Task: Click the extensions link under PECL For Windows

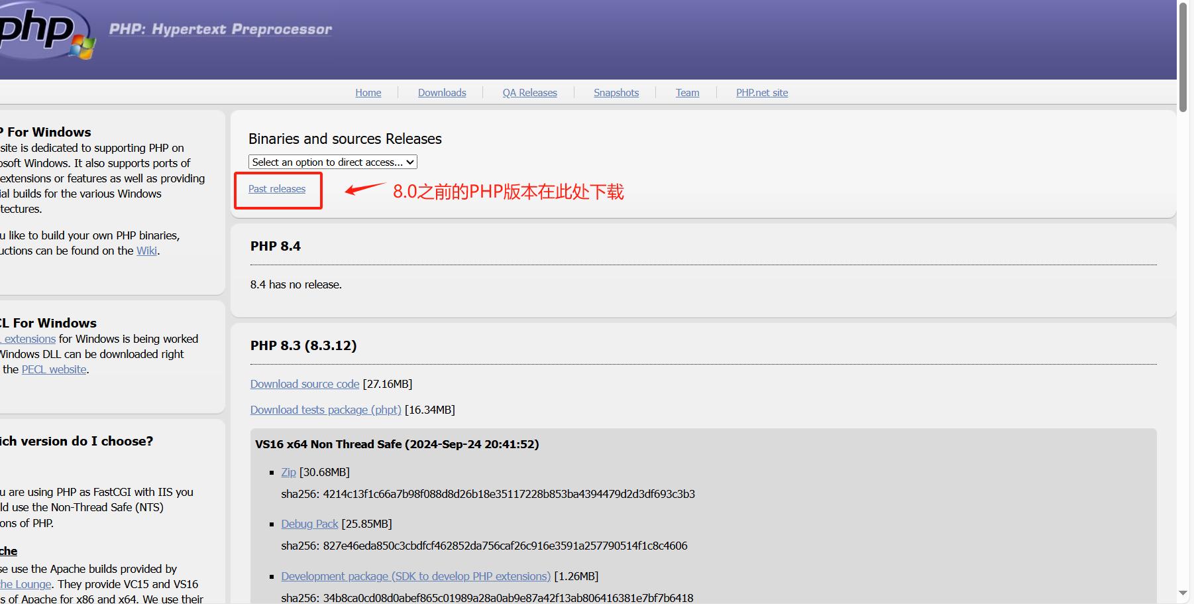Action: pyautogui.click(x=28, y=339)
